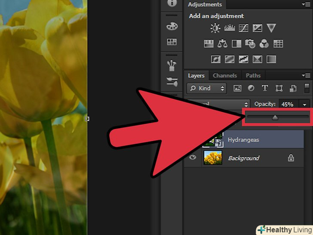Screen dimensions: 313x235
Task: Open the Swatches panel grid icon
Action: pyautogui.click(x=172, y=42)
